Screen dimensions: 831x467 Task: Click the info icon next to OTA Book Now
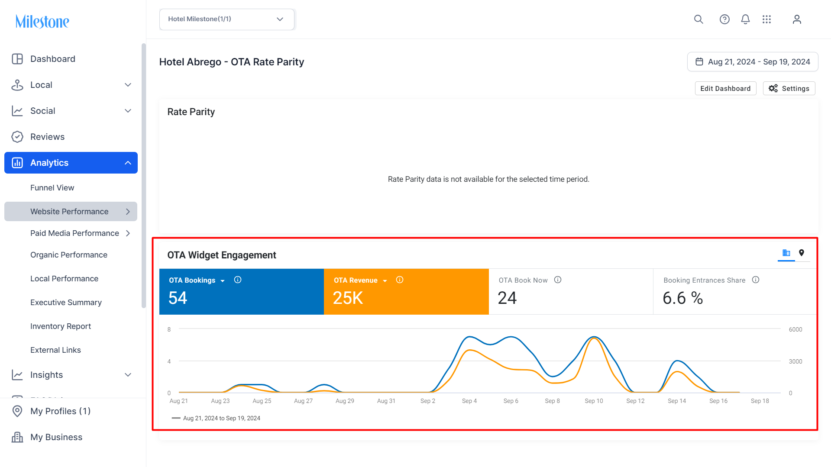click(x=558, y=280)
